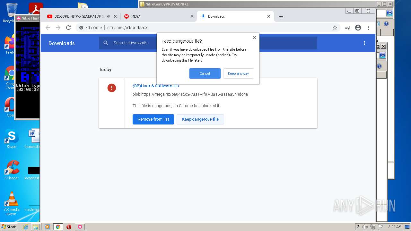Click Remove from list button
The height and width of the screenshot is (231, 411).
click(x=153, y=119)
